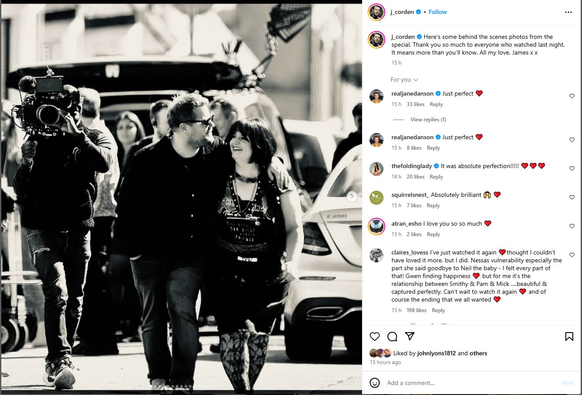
Task: Expand View replies (1) under realjanedanson
Action: (429, 120)
